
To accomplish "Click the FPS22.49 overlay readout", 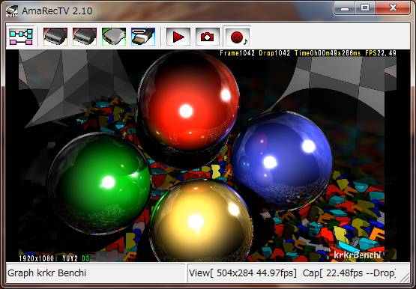I will (381, 53).
